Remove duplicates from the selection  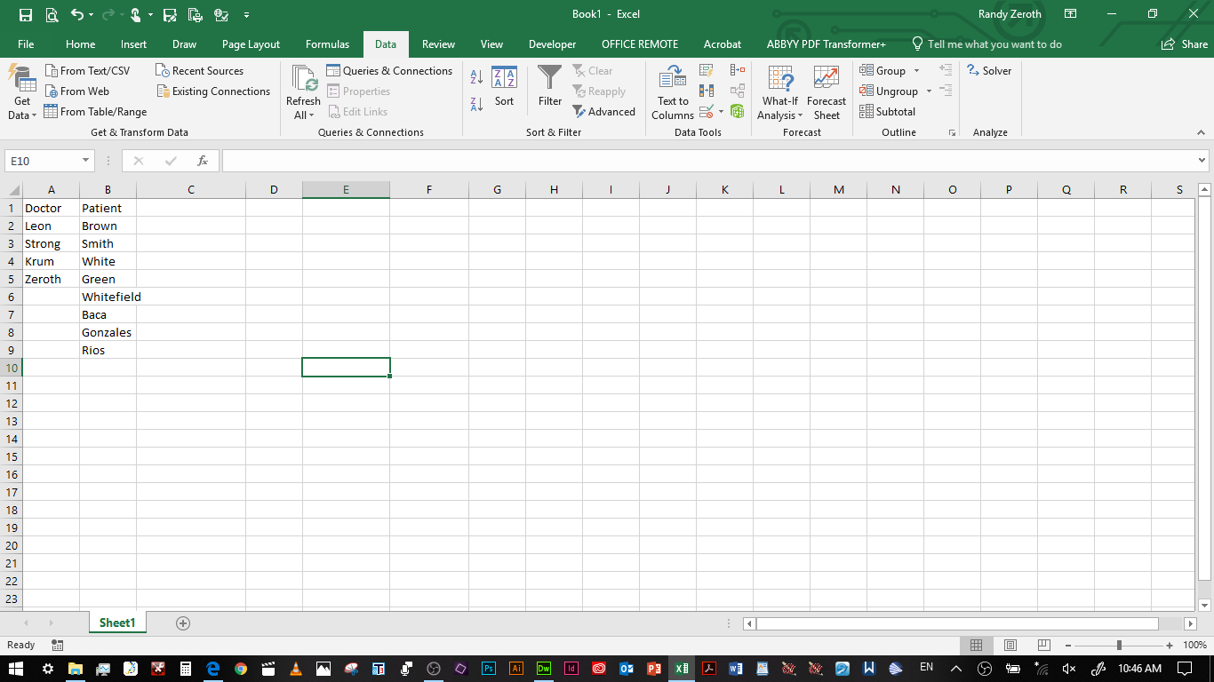point(705,91)
